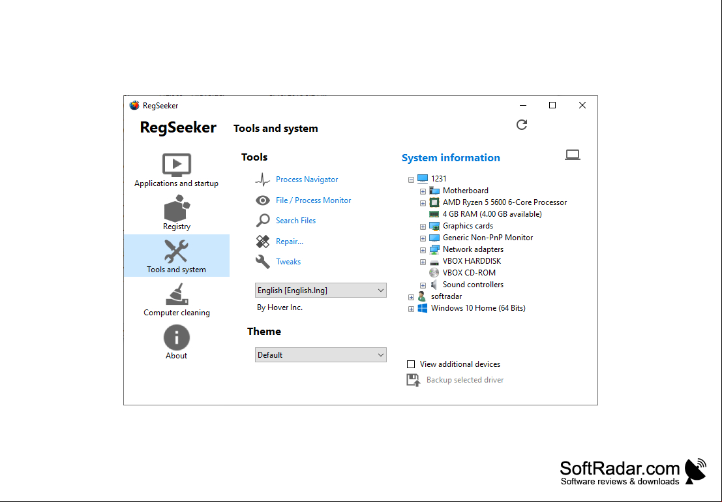Click the Backup selected driver floppy icon
Screen dimensions: 722x502
point(413,380)
